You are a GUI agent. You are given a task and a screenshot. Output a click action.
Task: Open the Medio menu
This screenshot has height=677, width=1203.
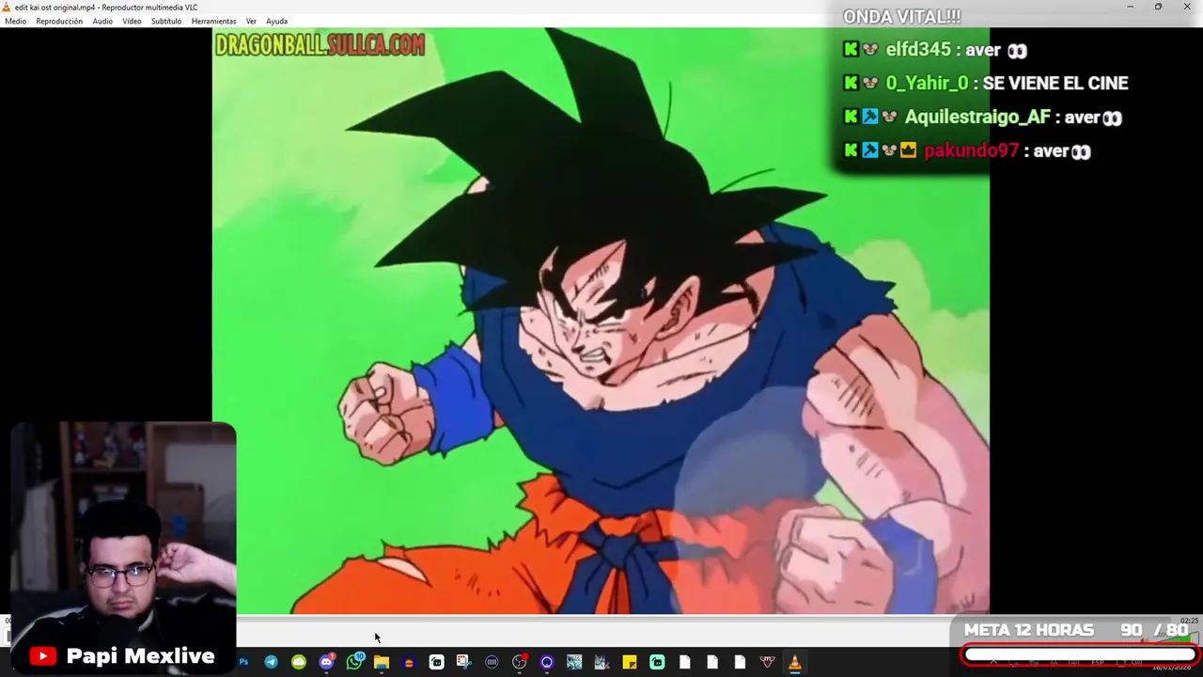pos(16,21)
